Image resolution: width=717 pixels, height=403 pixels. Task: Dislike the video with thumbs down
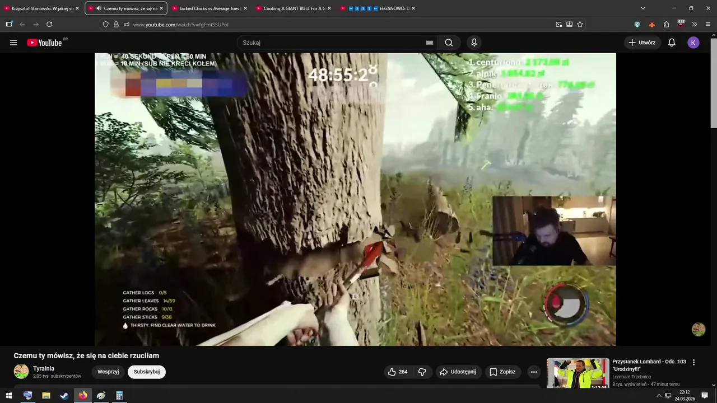[x=422, y=372]
